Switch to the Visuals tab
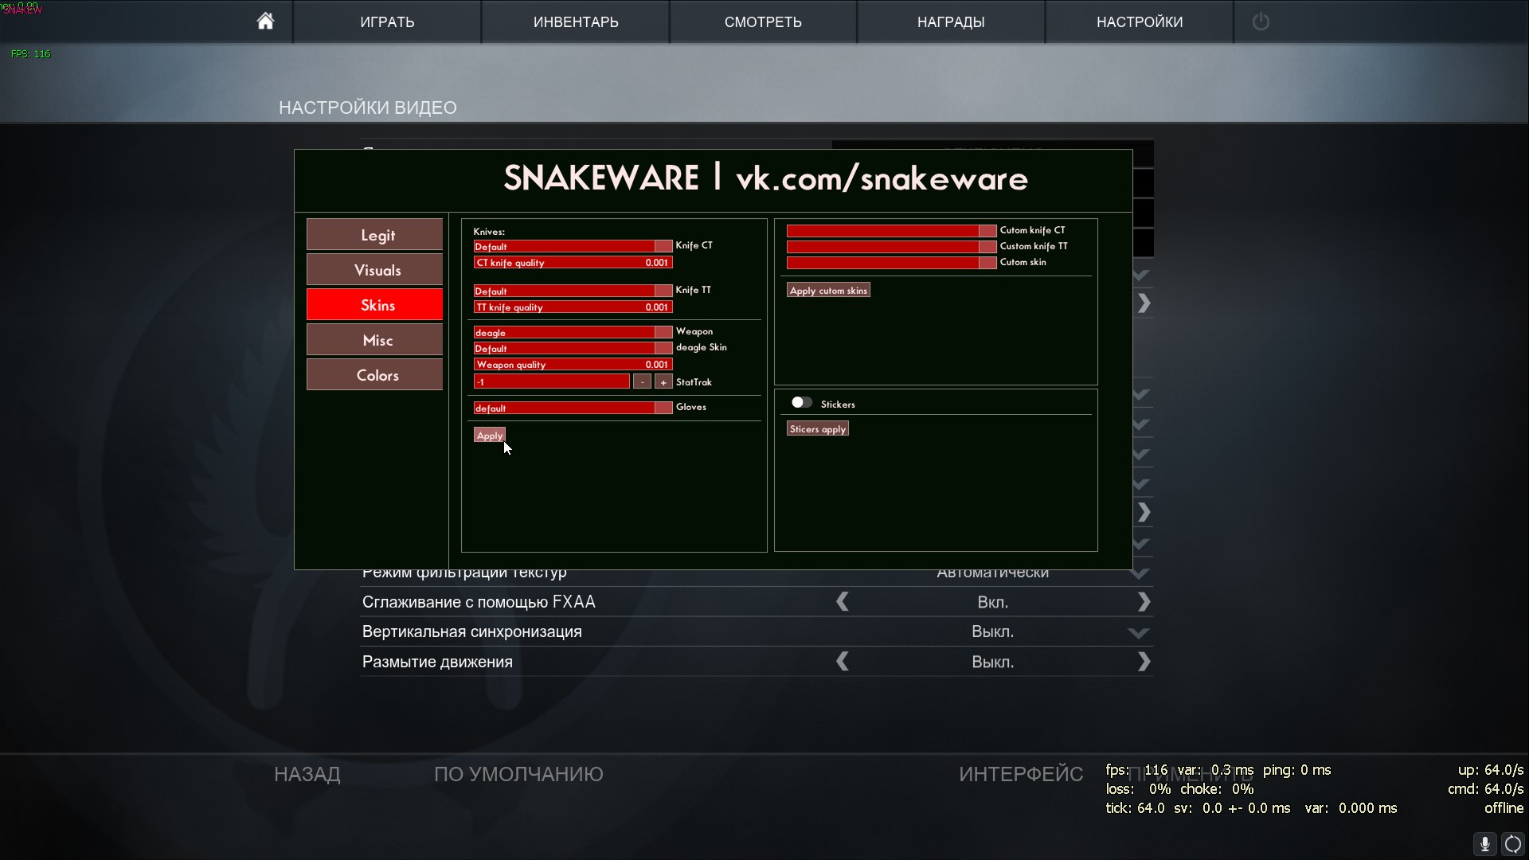 374,270
